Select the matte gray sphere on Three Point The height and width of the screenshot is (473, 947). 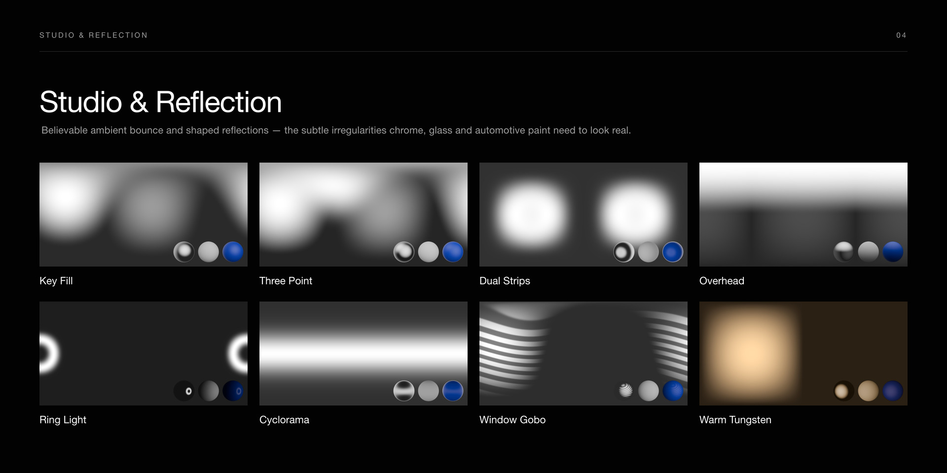429,252
